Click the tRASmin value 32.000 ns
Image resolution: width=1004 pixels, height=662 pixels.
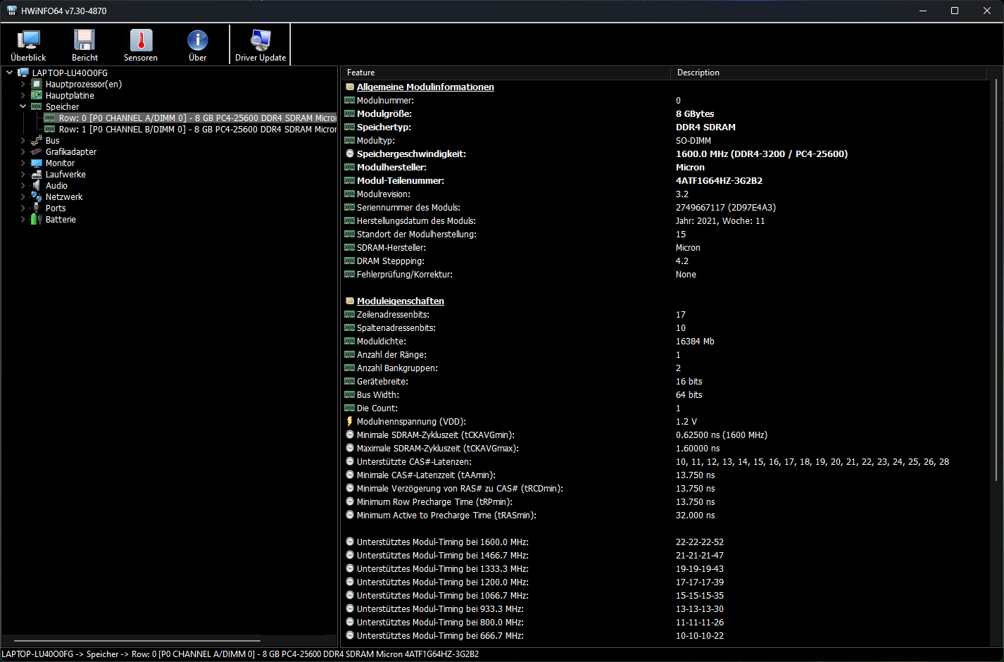pos(695,515)
